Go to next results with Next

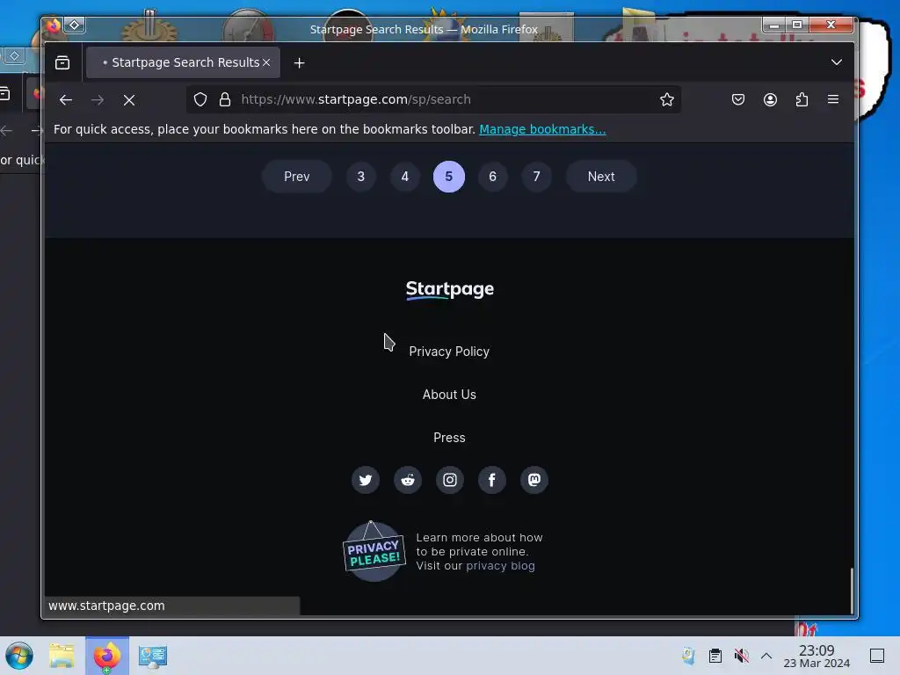point(601,176)
